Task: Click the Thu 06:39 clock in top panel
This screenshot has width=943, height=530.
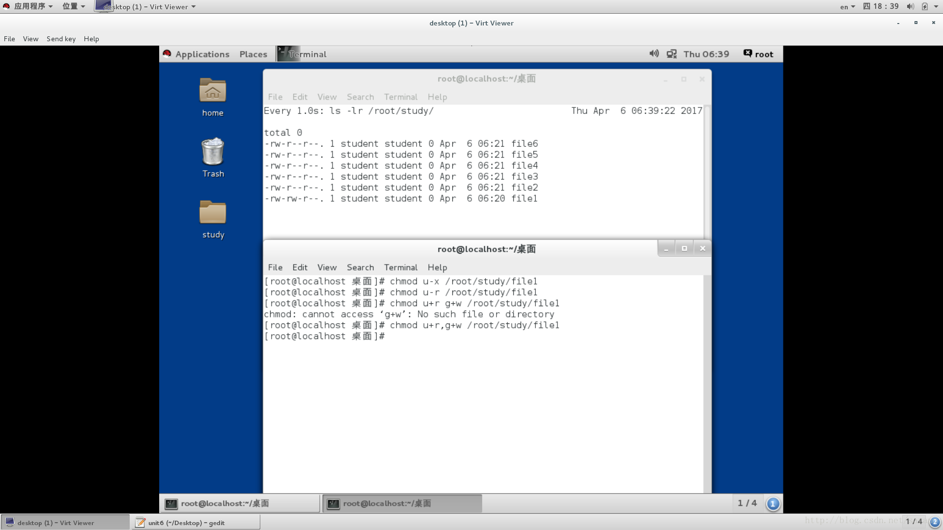Action: pyautogui.click(x=707, y=53)
